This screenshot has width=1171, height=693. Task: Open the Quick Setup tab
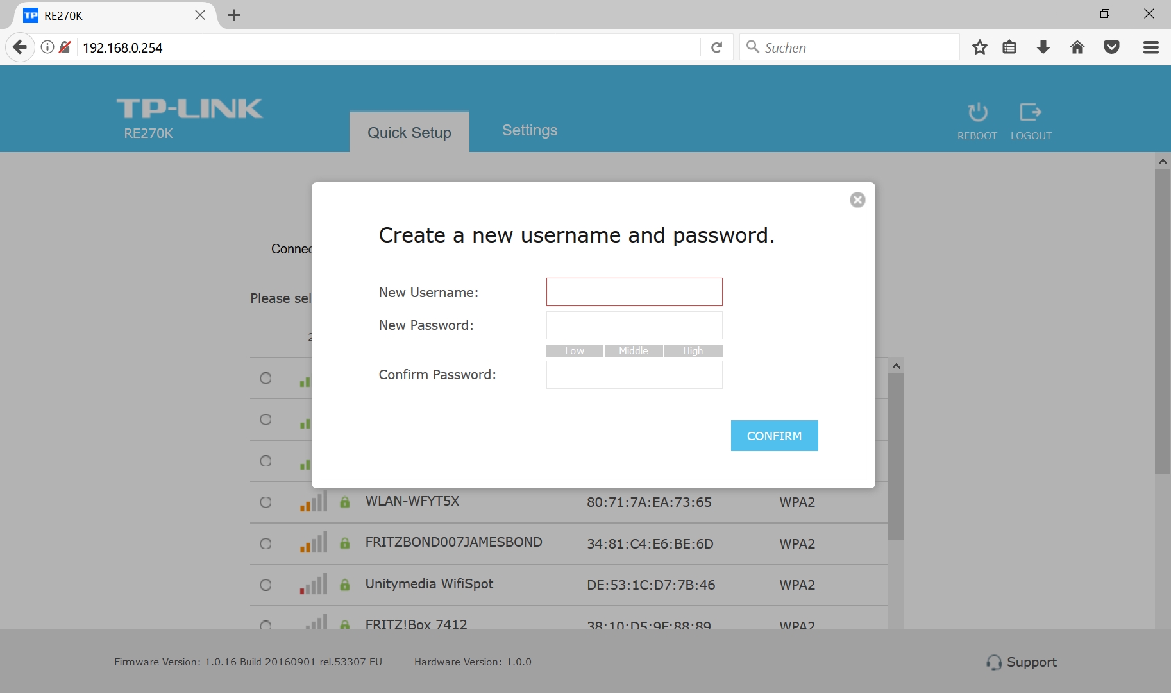(x=409, y=133)
